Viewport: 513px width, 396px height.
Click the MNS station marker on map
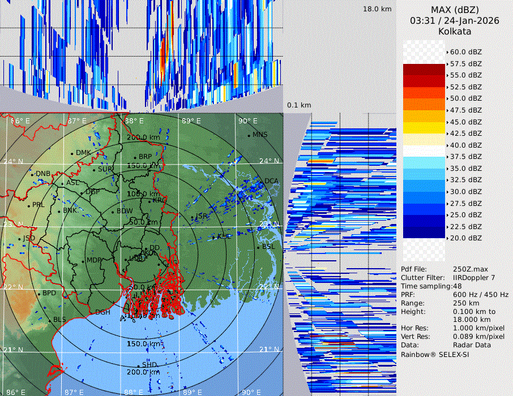249,135
